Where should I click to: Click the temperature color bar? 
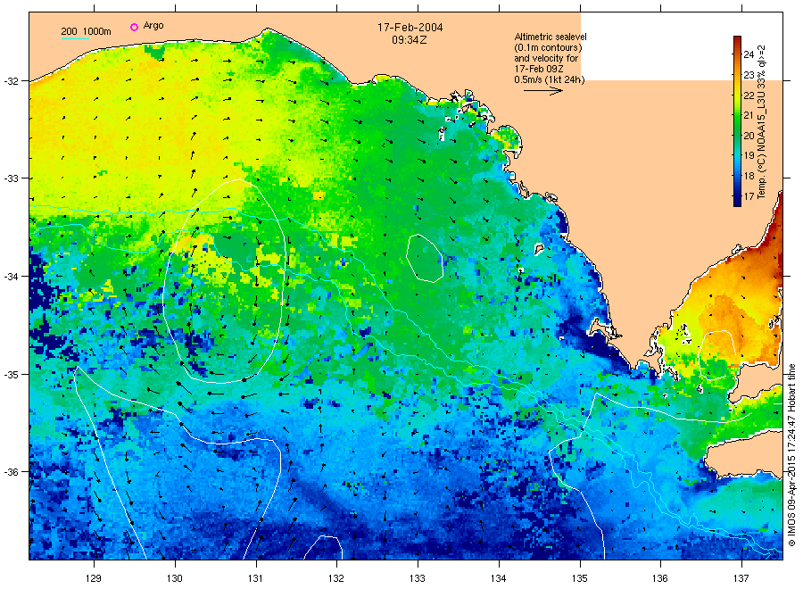tap(737, 120)
